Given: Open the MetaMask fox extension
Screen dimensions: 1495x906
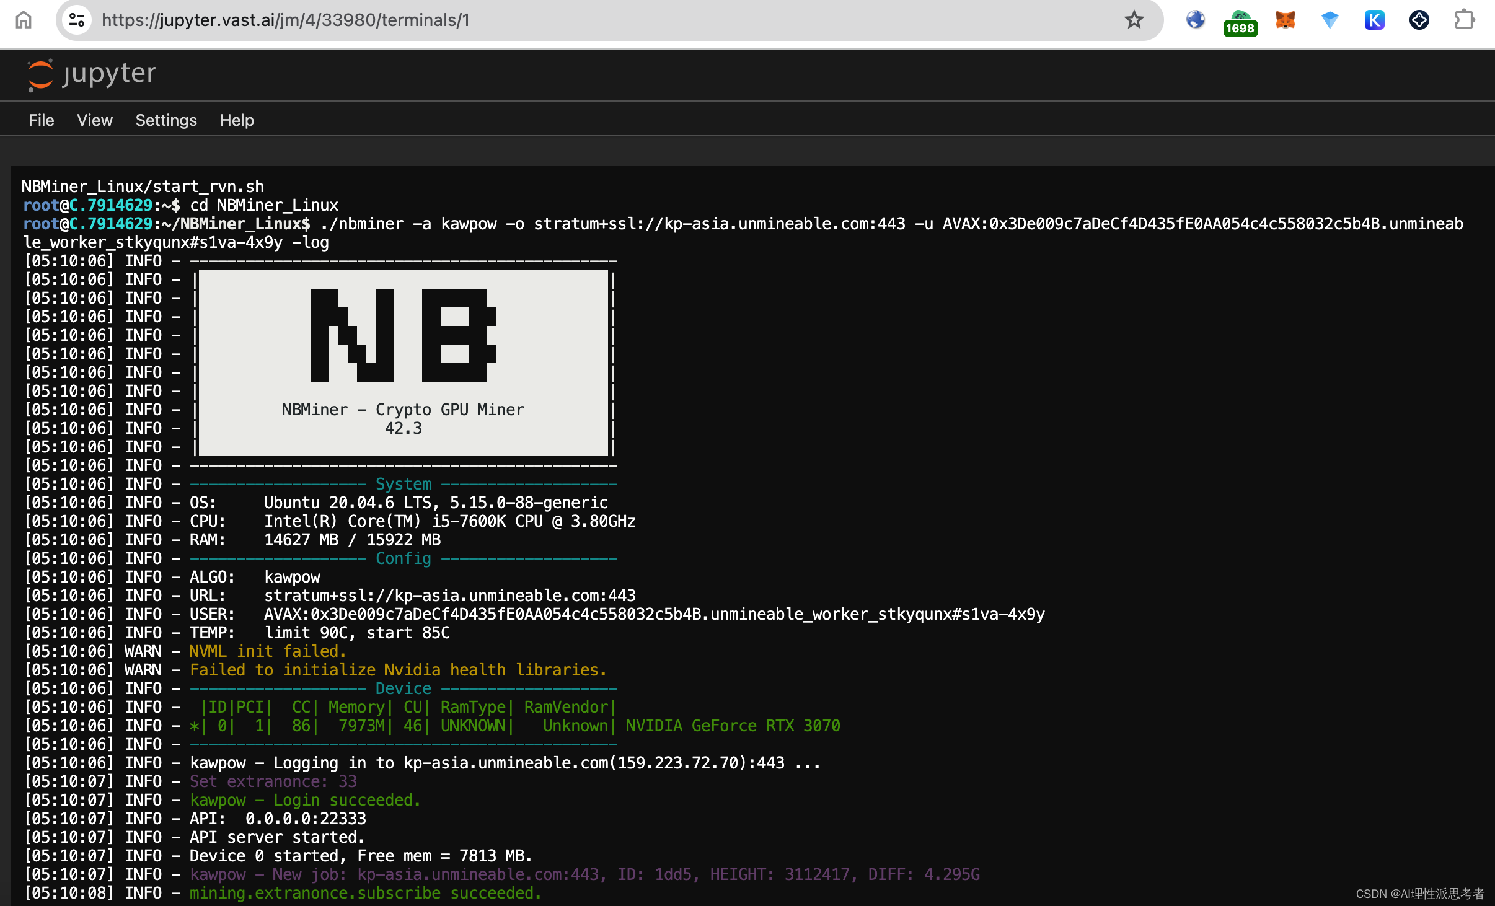Looking at the screenshot, I should (x=1285, y=20).
